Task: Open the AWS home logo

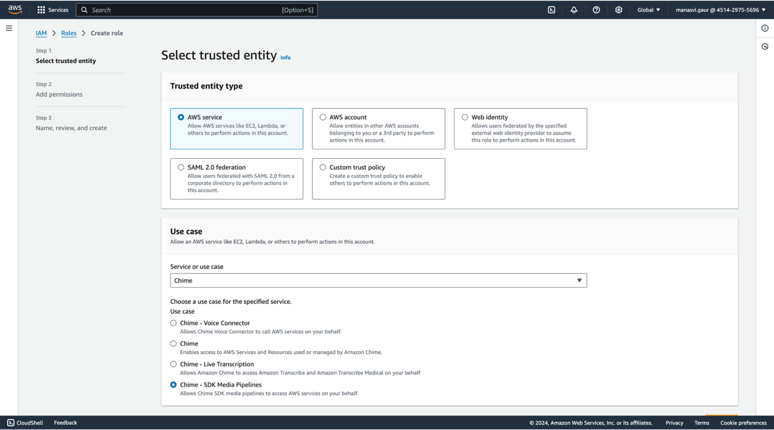Action: 15,9
